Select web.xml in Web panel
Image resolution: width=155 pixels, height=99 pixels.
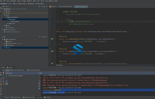(x=9, y=41)
